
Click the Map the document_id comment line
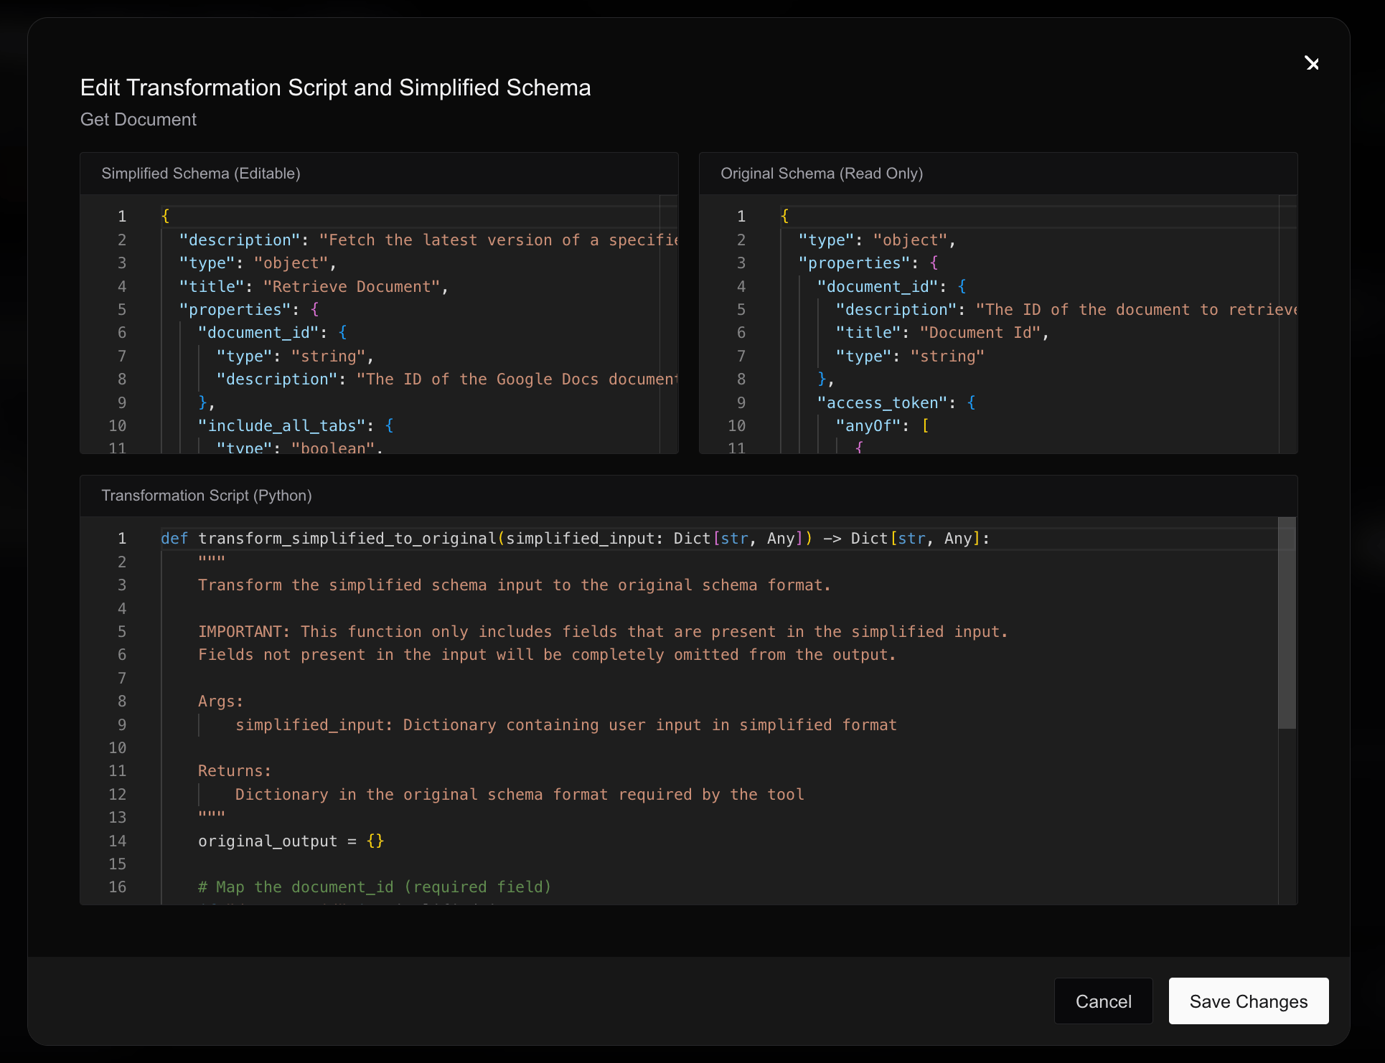[x=375, y=887]
